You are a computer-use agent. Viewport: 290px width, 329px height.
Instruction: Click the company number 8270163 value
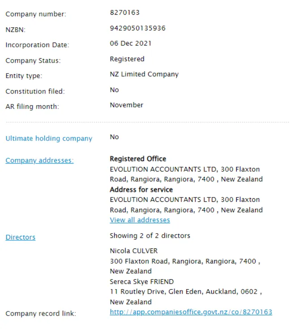(x=125, y=13)
